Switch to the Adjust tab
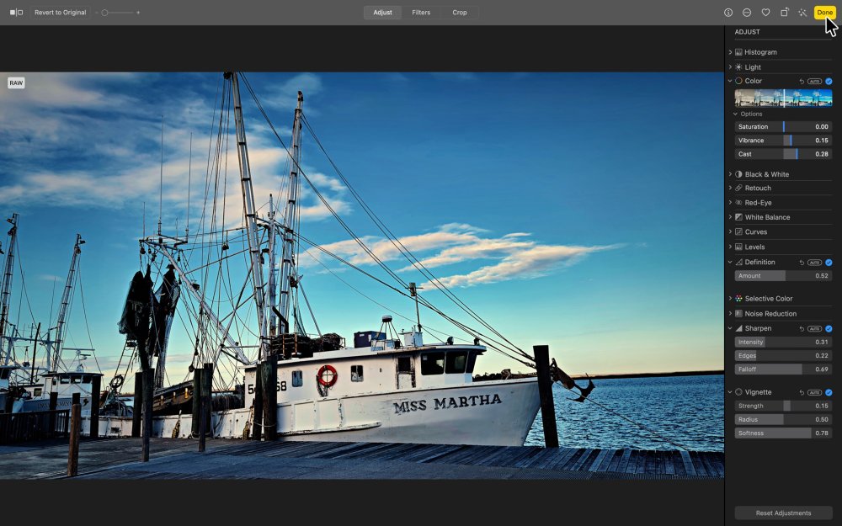This screenshot has height=526, width=842. click(383, 13)
